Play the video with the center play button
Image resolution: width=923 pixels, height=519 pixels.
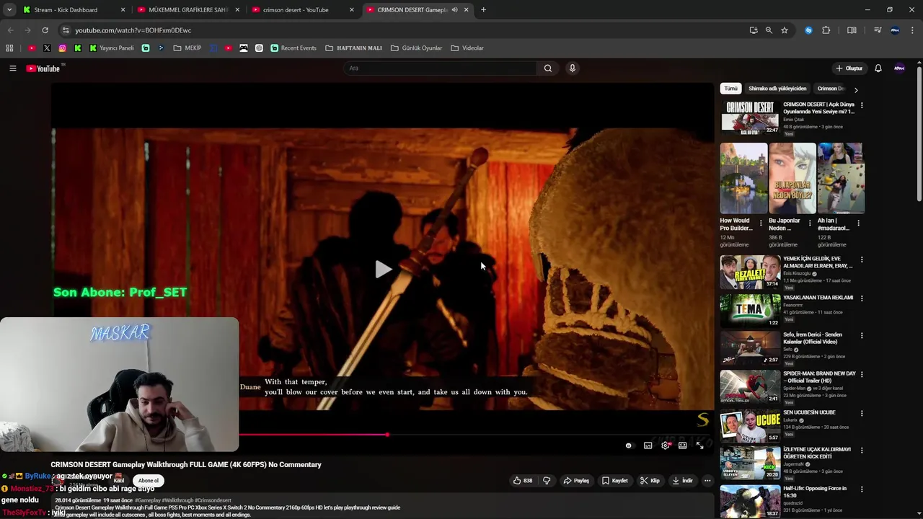(x=383, y=270)
